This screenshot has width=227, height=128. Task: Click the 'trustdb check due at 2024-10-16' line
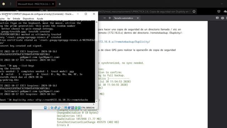tap(21, 77)
